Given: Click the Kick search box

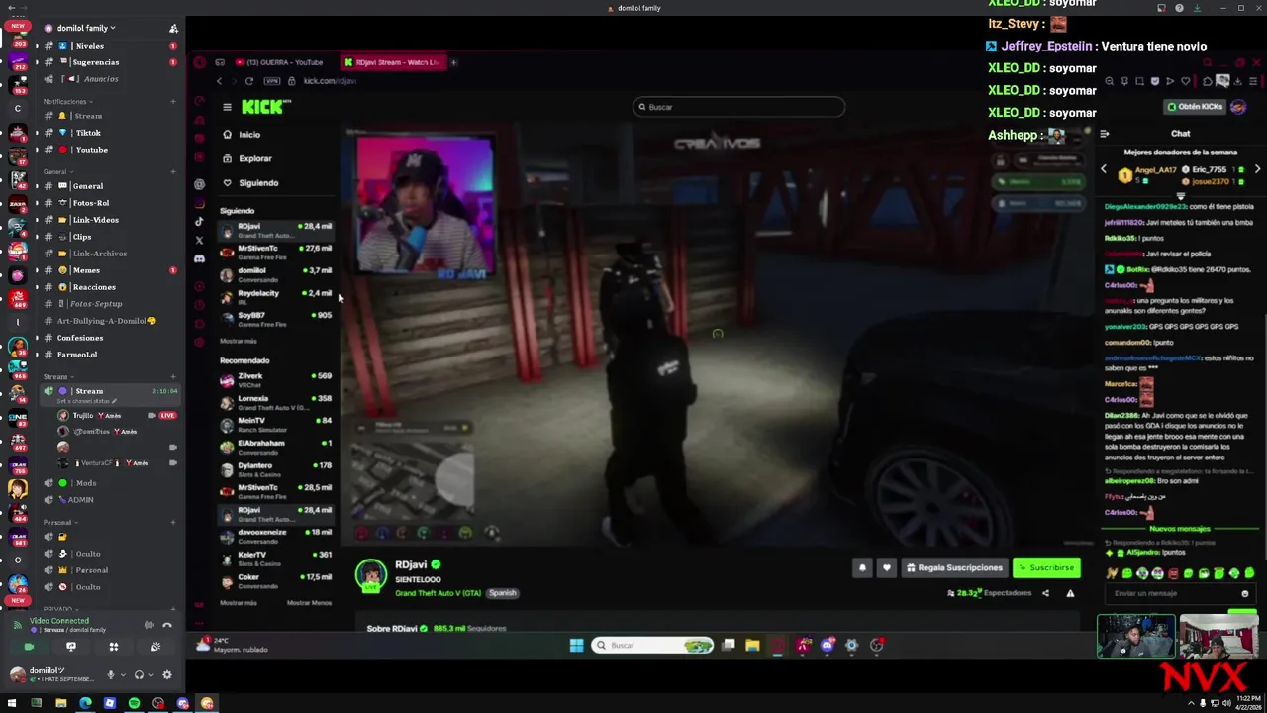Looking at the screenshot, I should pyautogui.click(x=738, y=107).
